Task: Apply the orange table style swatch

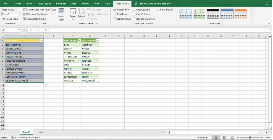Action: [240, 14]
